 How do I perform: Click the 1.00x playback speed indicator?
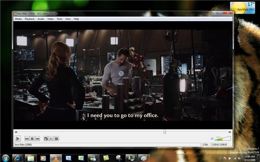pyautogui.click(x=205, y=145)
